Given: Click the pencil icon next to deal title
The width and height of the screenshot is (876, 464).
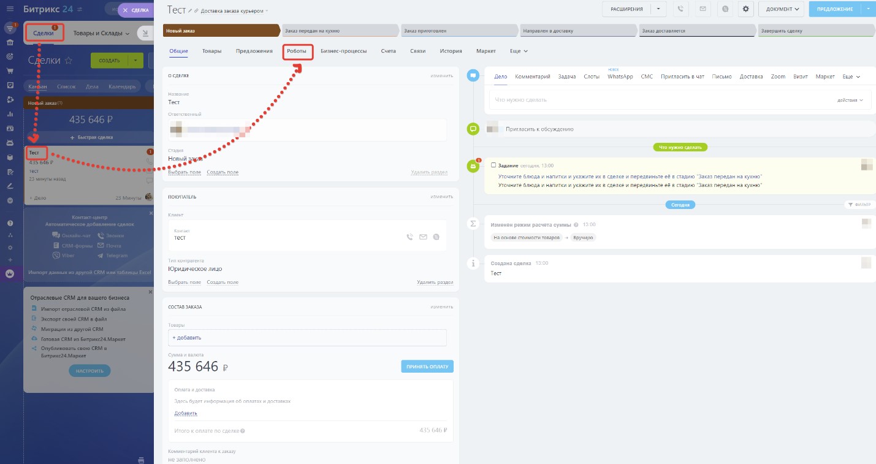Looking at the screenshot, I should click(191, 11).
